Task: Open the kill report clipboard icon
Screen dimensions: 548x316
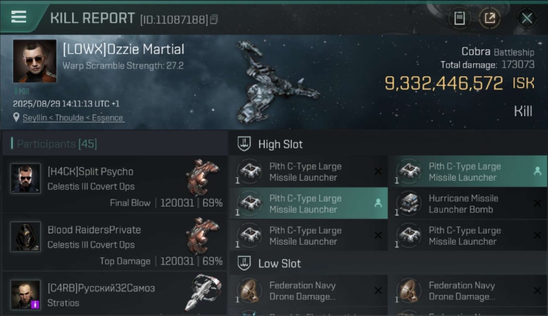Action: pyautogui.click(x=459, y=18)
